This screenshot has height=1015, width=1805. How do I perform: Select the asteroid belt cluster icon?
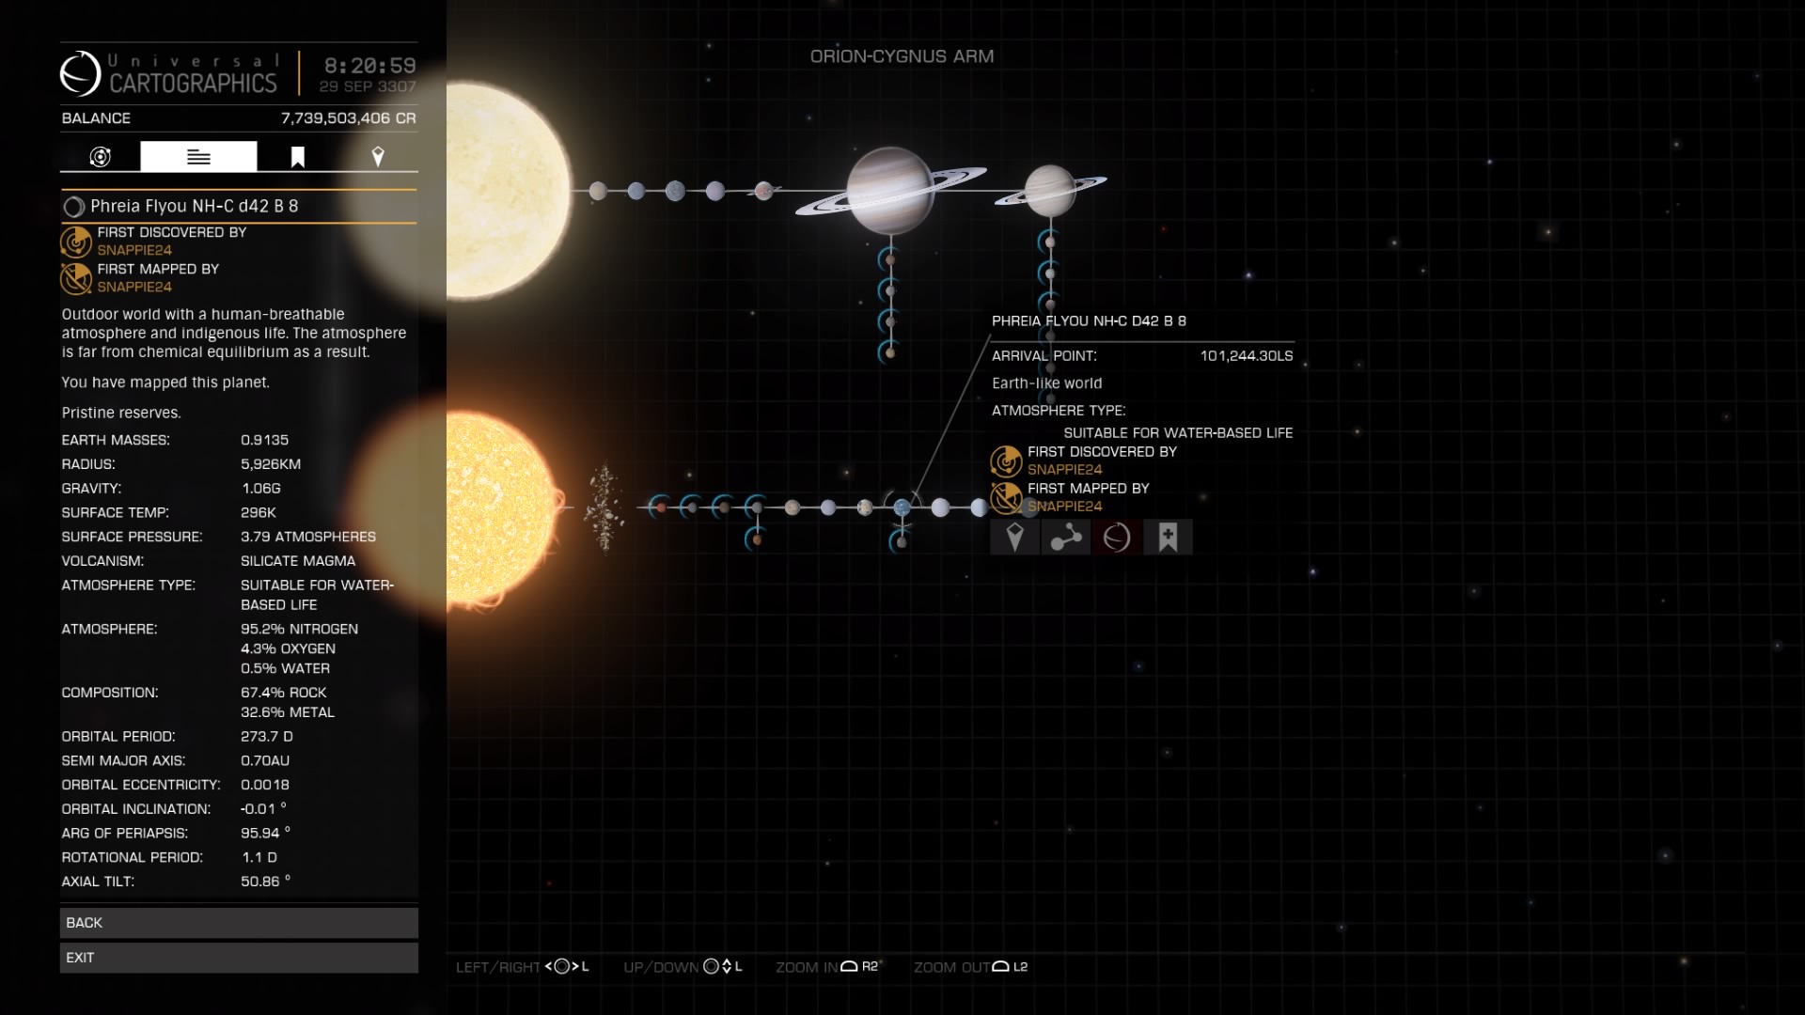[604, 507]
